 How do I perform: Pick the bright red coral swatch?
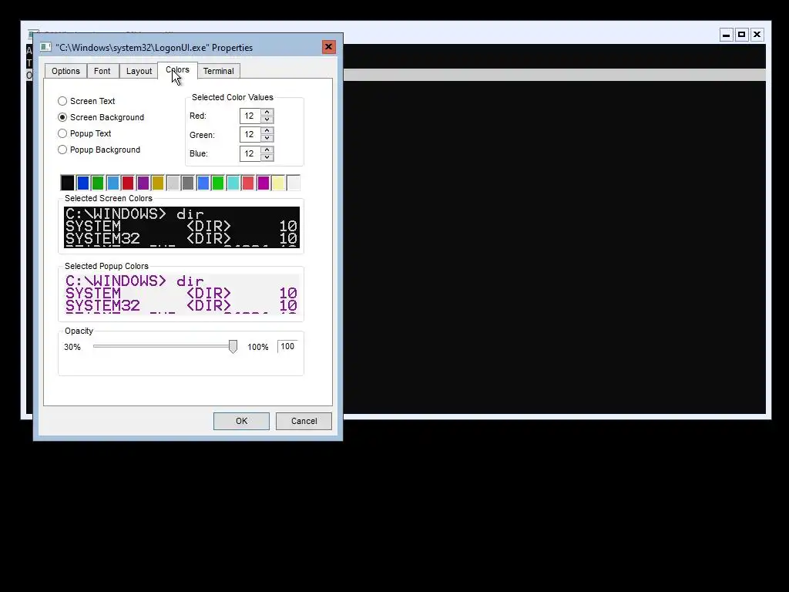click(x=248, y=183)
